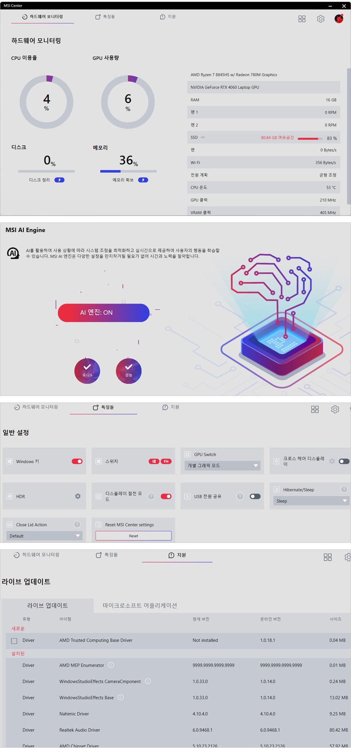Click the SSD usage bar showing 83 %
Image resolution: width=351 pixels, height=749 pixels.
(x=310, y=138)
